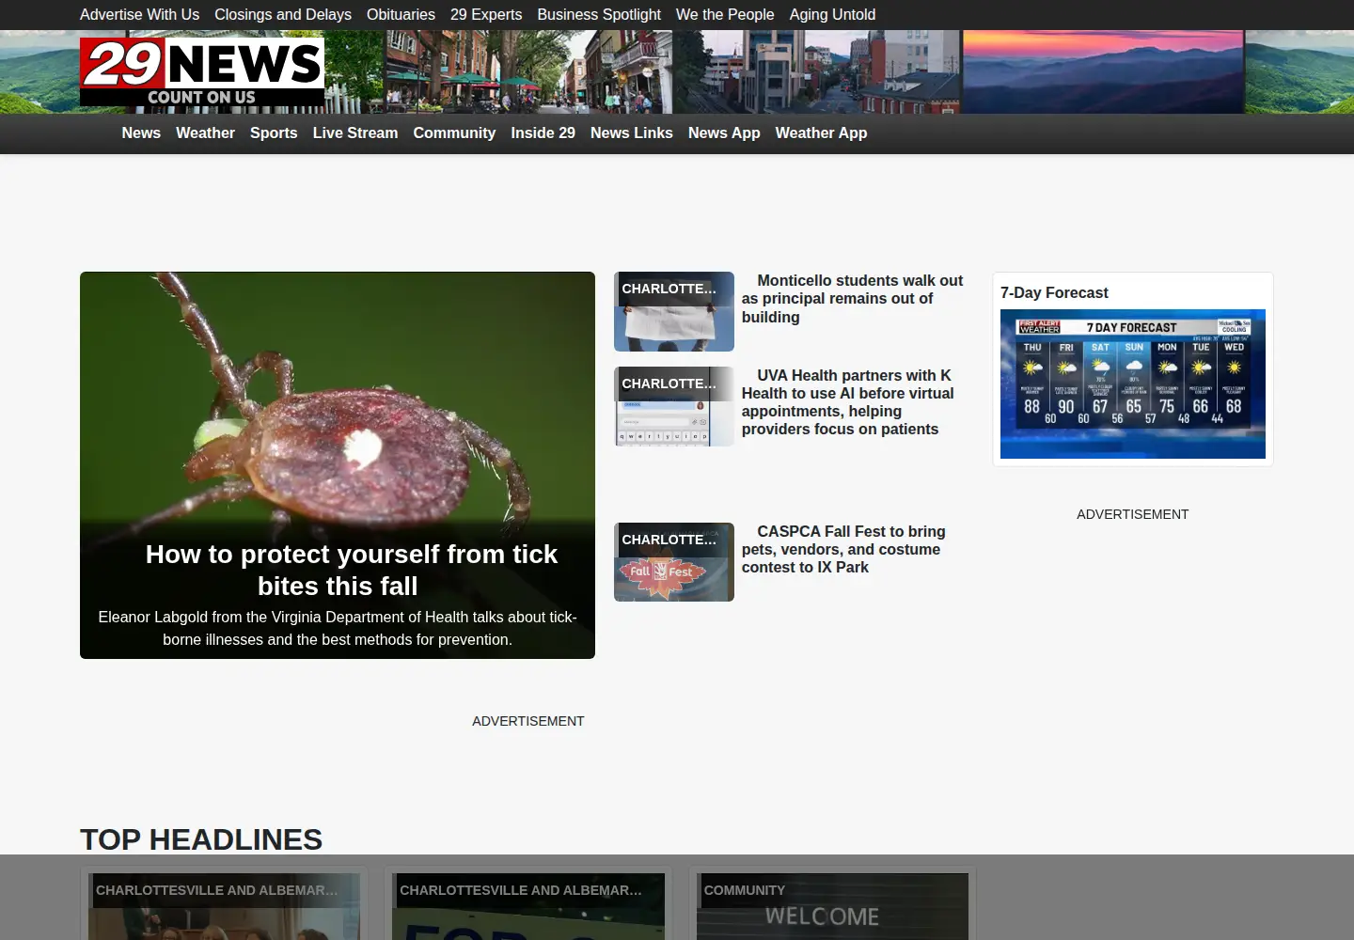Viewport: 1354px width, 940px height.
Task: Click the Fall Fest story thumbnail
Action: (674, 562)
